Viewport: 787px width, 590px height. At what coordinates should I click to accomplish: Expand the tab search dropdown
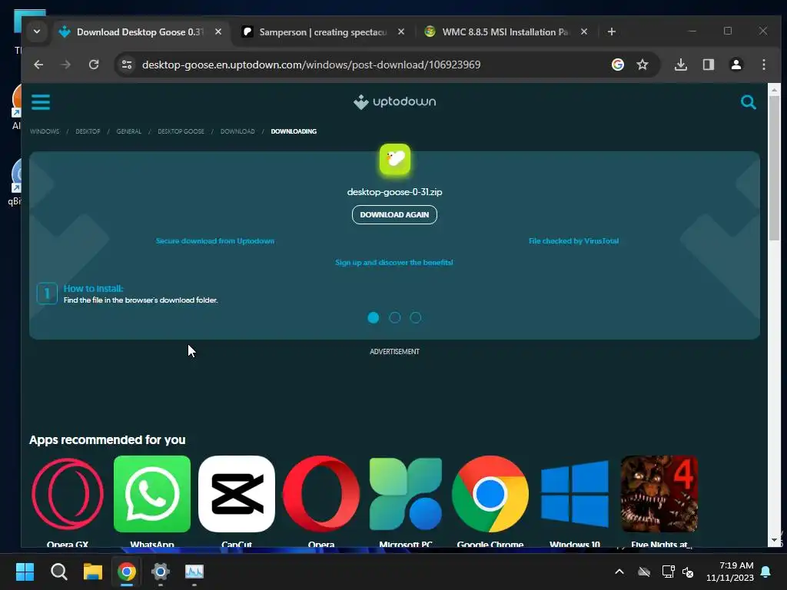pos(37,31)
